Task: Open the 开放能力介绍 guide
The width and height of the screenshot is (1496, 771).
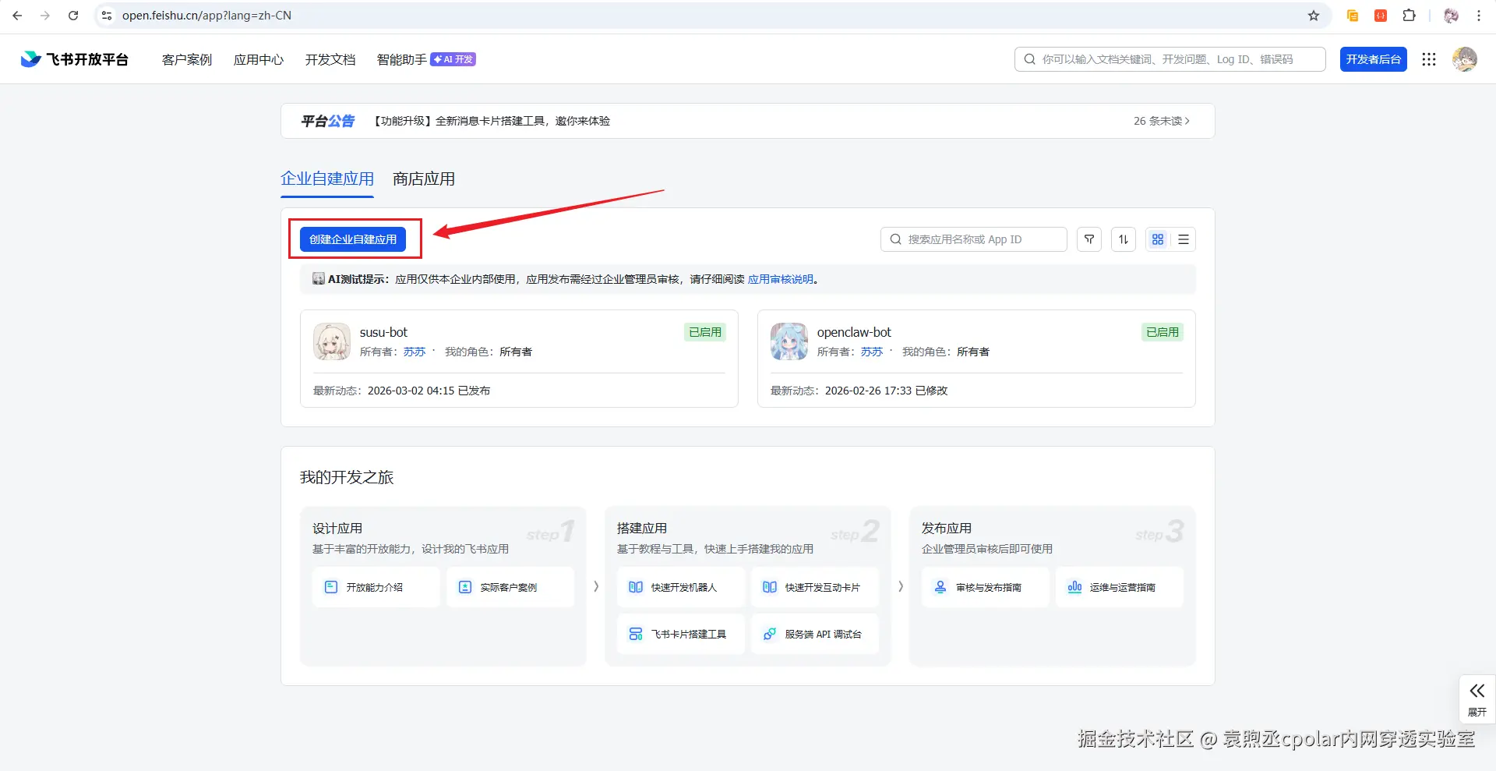Action: coord(376,587)
